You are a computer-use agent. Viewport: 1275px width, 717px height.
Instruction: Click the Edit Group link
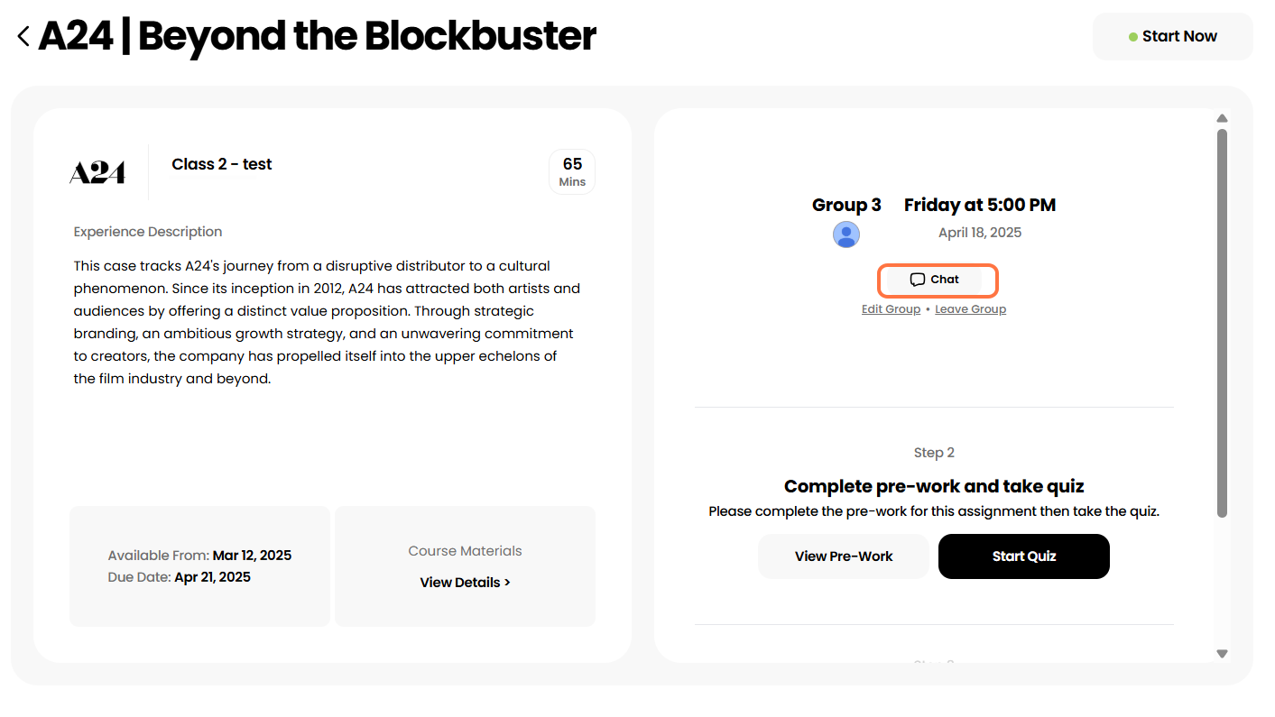(891, 309)
